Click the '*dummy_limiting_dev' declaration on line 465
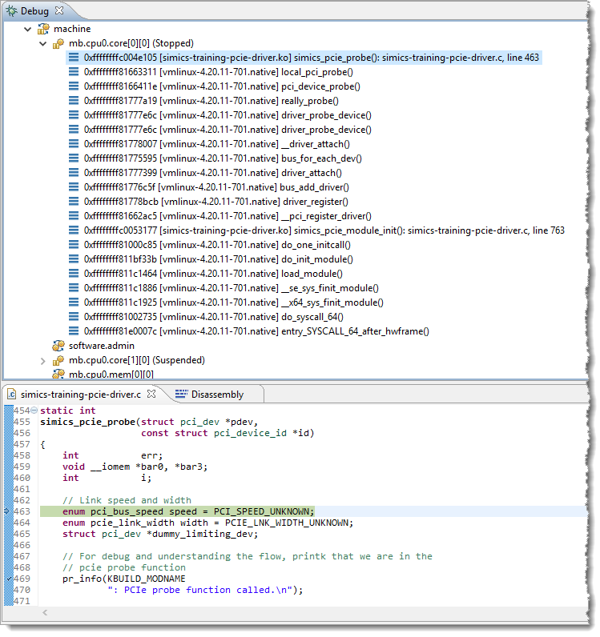The width and height of the screenshot is (600, 637). [x=202, y=535]
